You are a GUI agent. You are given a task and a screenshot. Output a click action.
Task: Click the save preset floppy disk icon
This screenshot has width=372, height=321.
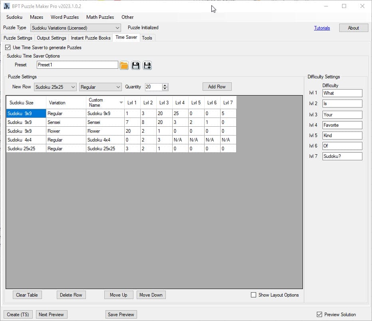136,66
